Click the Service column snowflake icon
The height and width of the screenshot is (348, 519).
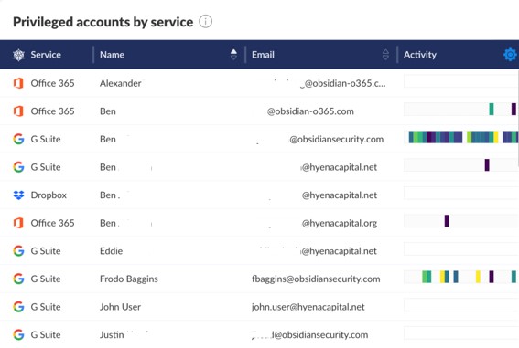[x=18, y=55]
